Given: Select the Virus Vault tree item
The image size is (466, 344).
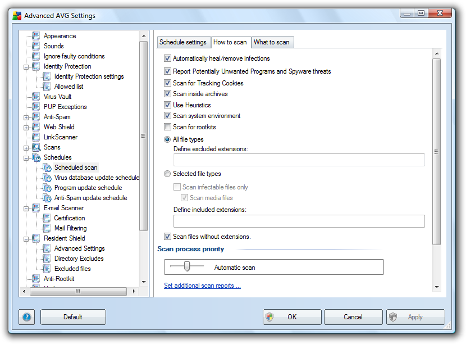Looking at the screenshot, I should pos(58,97).
